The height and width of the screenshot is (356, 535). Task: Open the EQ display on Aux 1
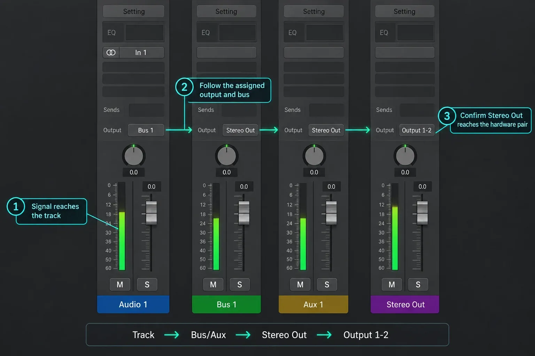(325, 33)
